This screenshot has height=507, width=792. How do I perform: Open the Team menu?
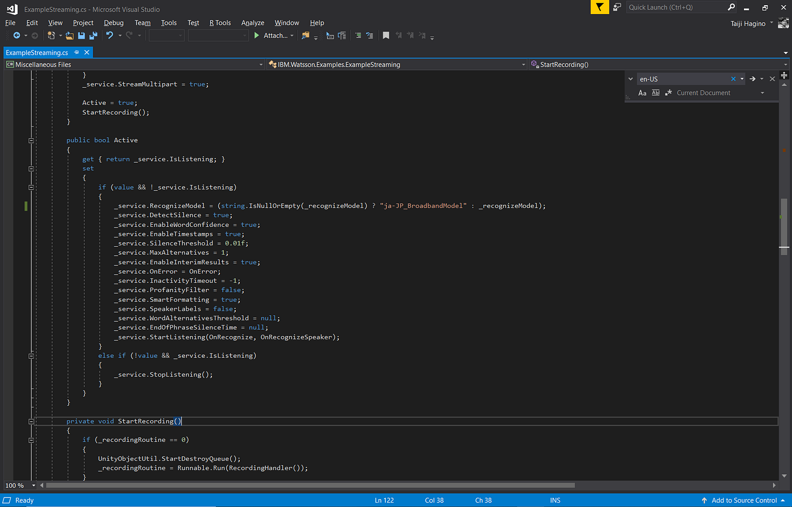(142, 23)
